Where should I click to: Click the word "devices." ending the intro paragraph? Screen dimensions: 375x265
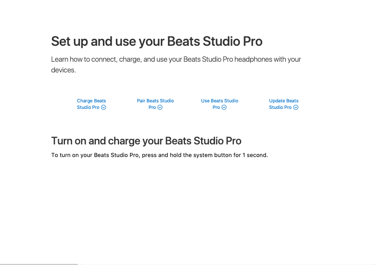pos(64,70)
